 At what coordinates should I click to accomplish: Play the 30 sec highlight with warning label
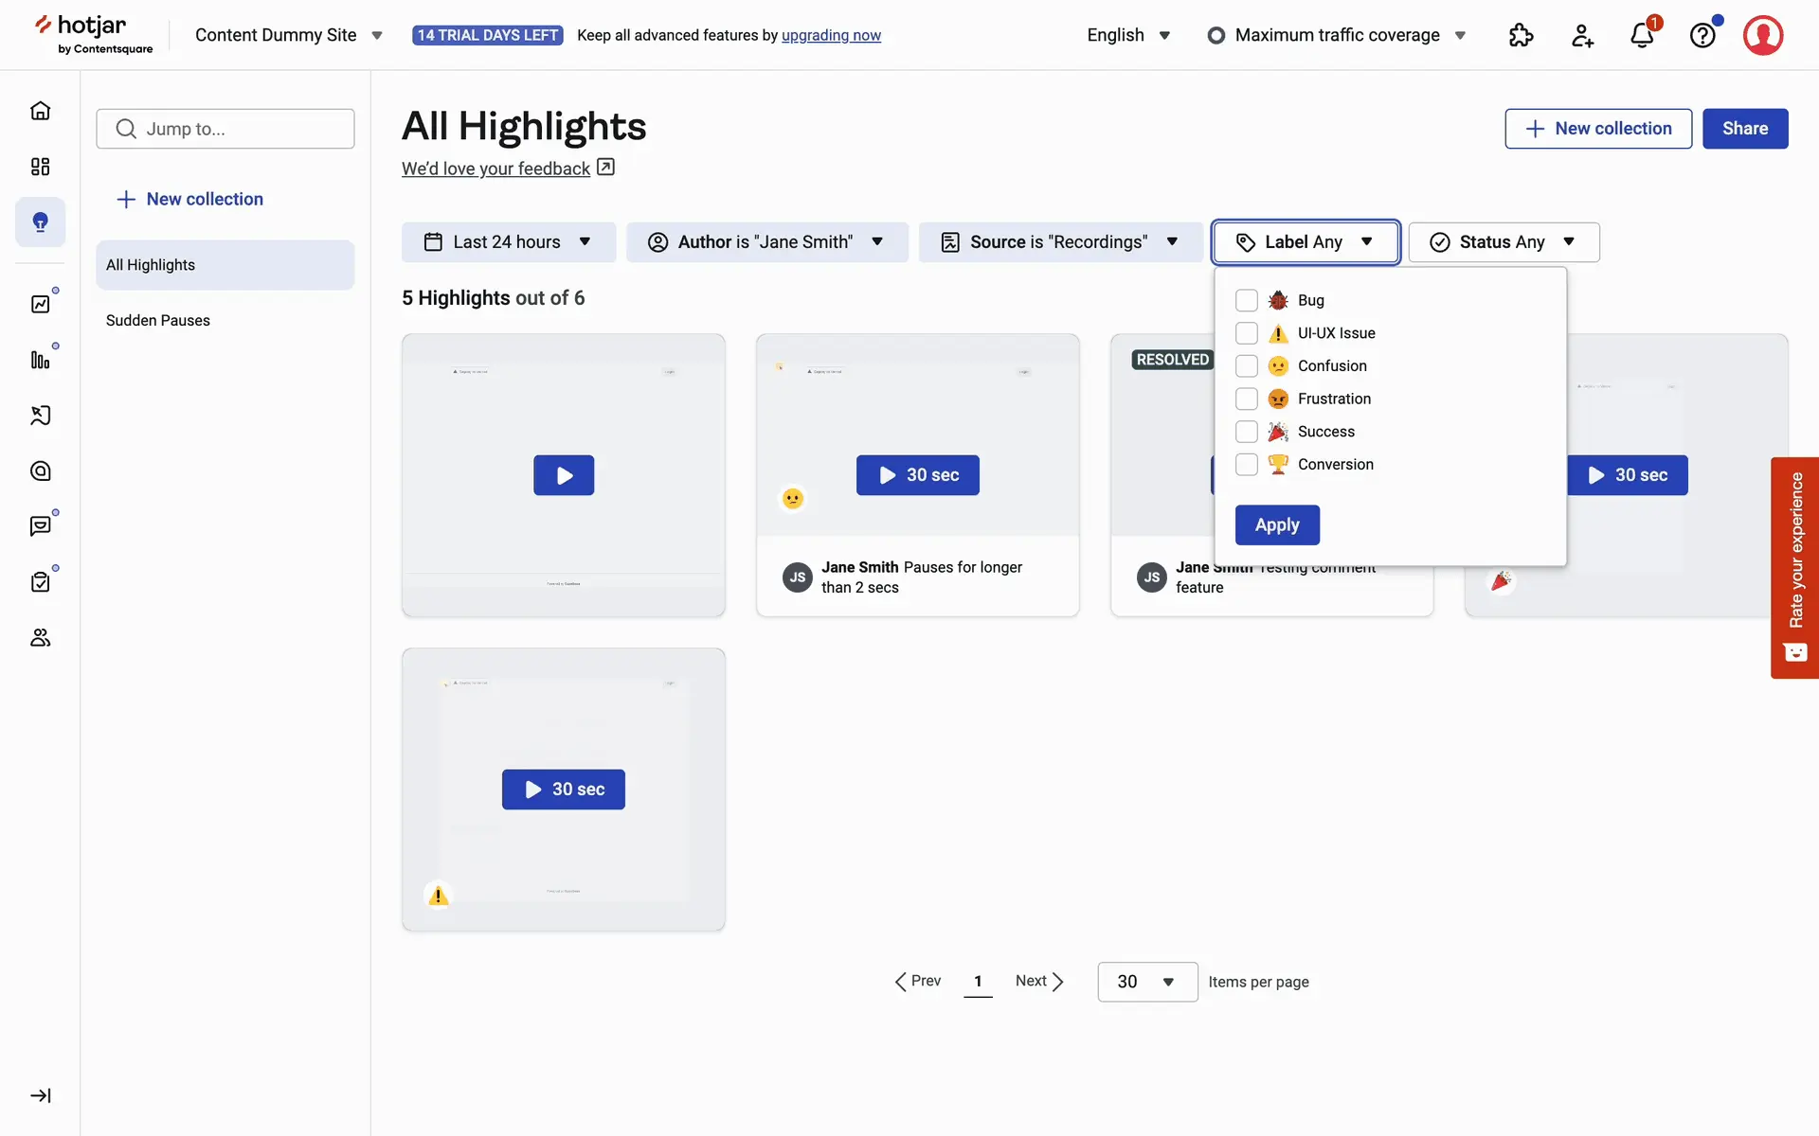(x=564, y=790)
